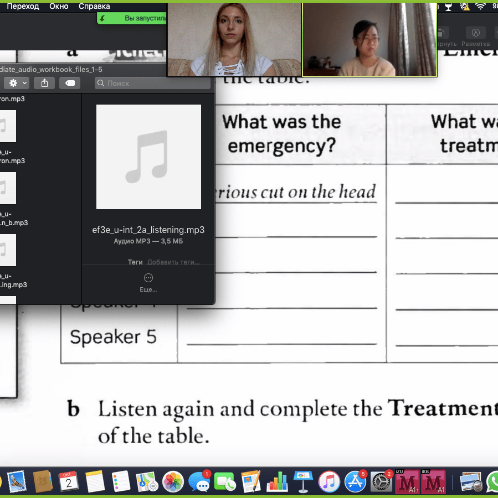Click the 'Listen again and complete' instruction text
Viewport: 498px width, 498px height.
pos(240,409)
